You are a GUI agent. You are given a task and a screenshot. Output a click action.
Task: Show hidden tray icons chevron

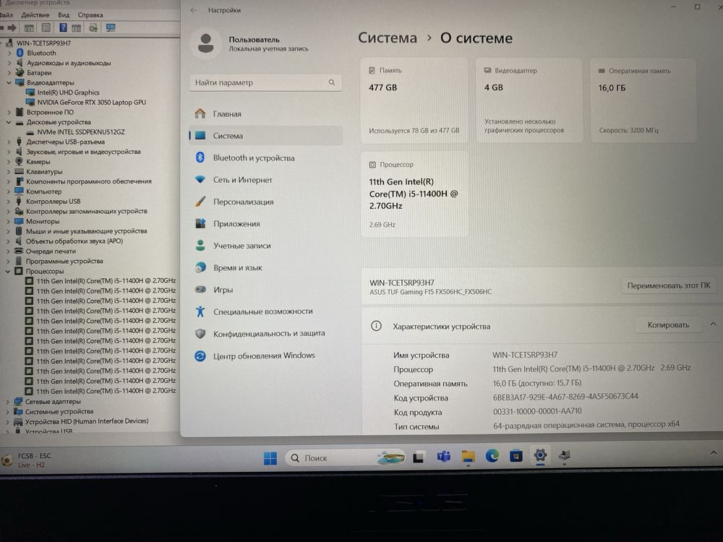coord(714,453)
